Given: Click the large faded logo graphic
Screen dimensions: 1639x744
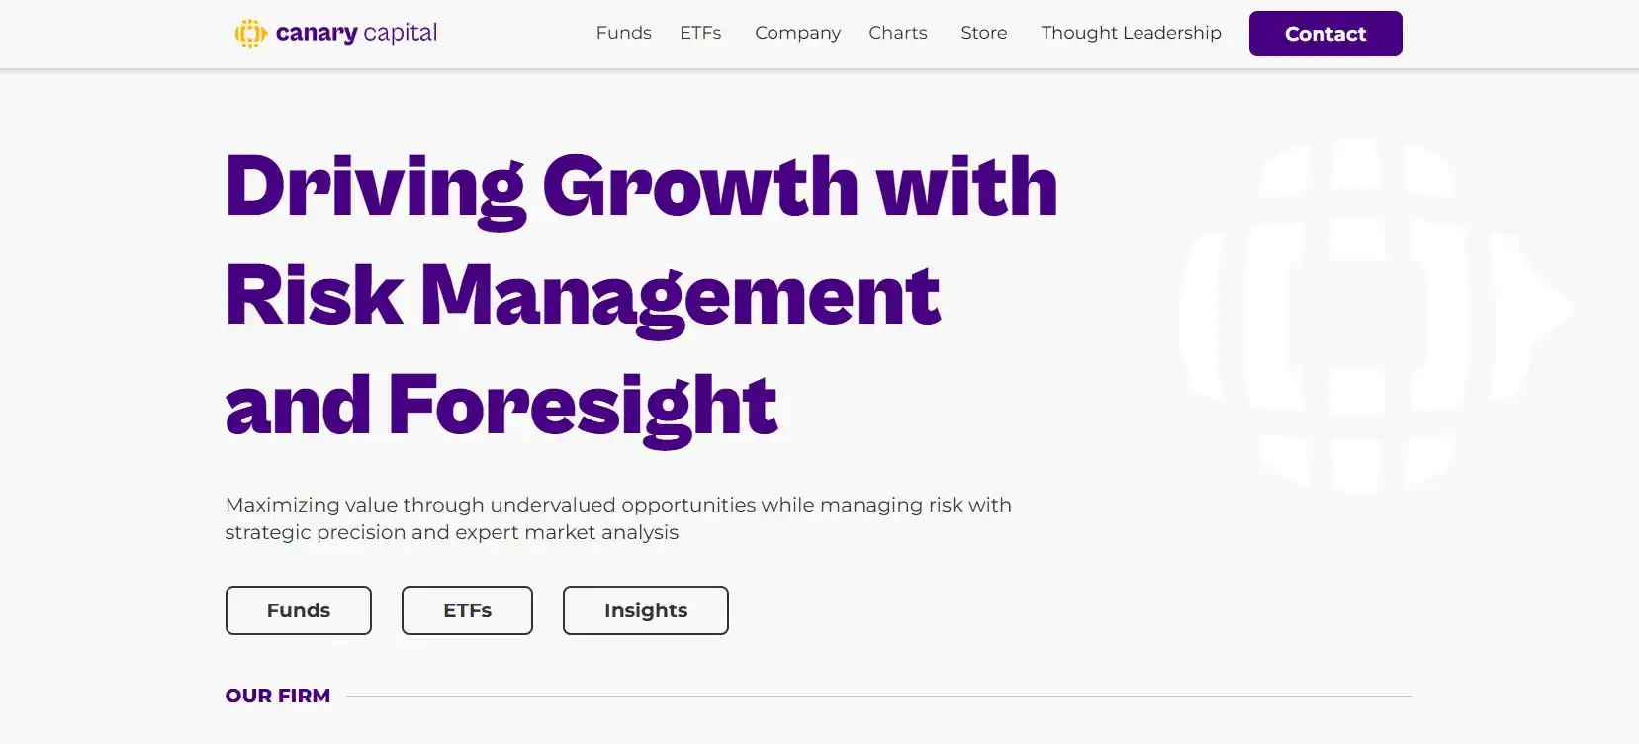Looking at the screenshot, I should pos(1373,315).
